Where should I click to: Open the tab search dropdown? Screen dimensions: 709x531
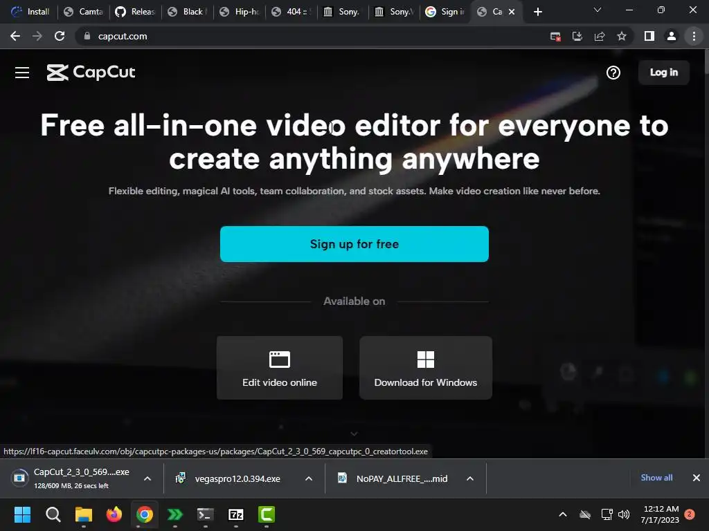[x=598, y=10]
